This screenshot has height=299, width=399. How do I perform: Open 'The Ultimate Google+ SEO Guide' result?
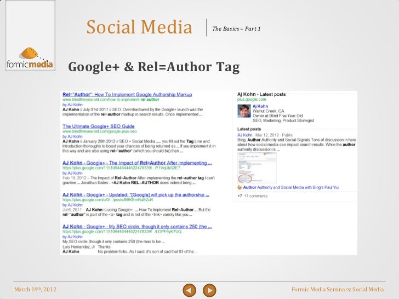point(99,127)
